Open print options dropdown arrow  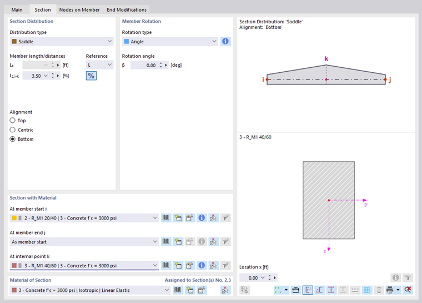click(x=398, y=290)
